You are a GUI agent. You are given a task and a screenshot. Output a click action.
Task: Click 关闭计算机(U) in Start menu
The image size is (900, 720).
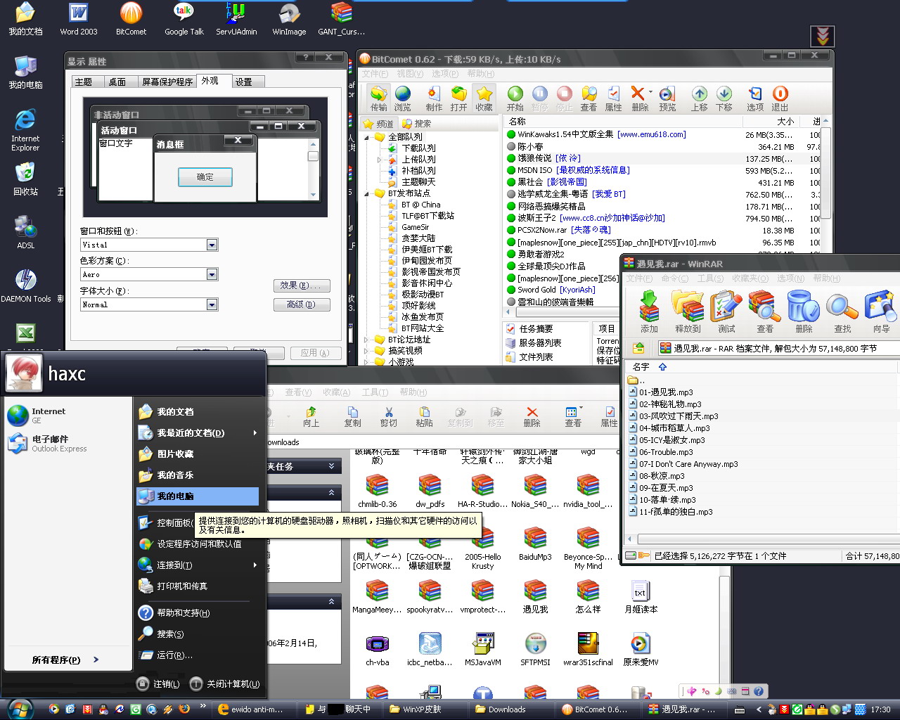225,683
